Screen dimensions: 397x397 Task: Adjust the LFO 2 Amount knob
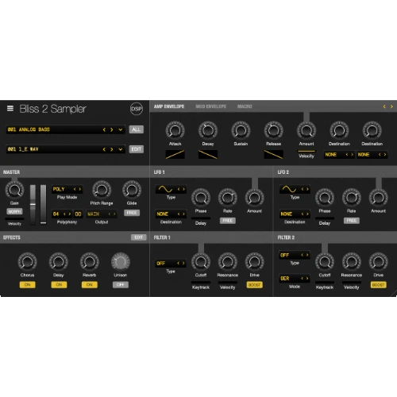(378, 198)
